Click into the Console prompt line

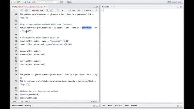(142, 10)
